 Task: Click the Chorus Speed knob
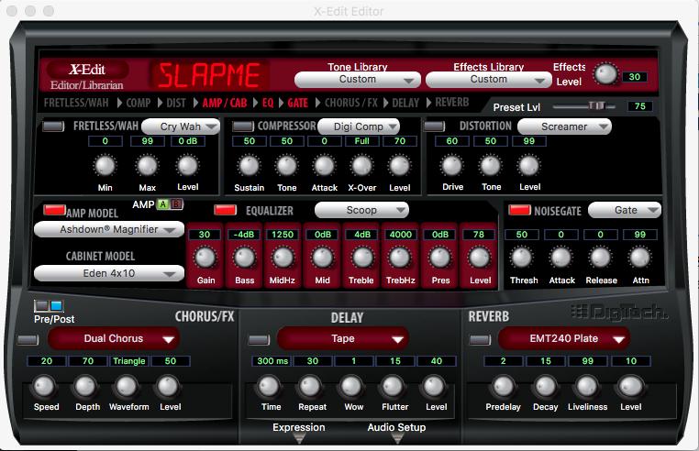click(x=44, y=387)
